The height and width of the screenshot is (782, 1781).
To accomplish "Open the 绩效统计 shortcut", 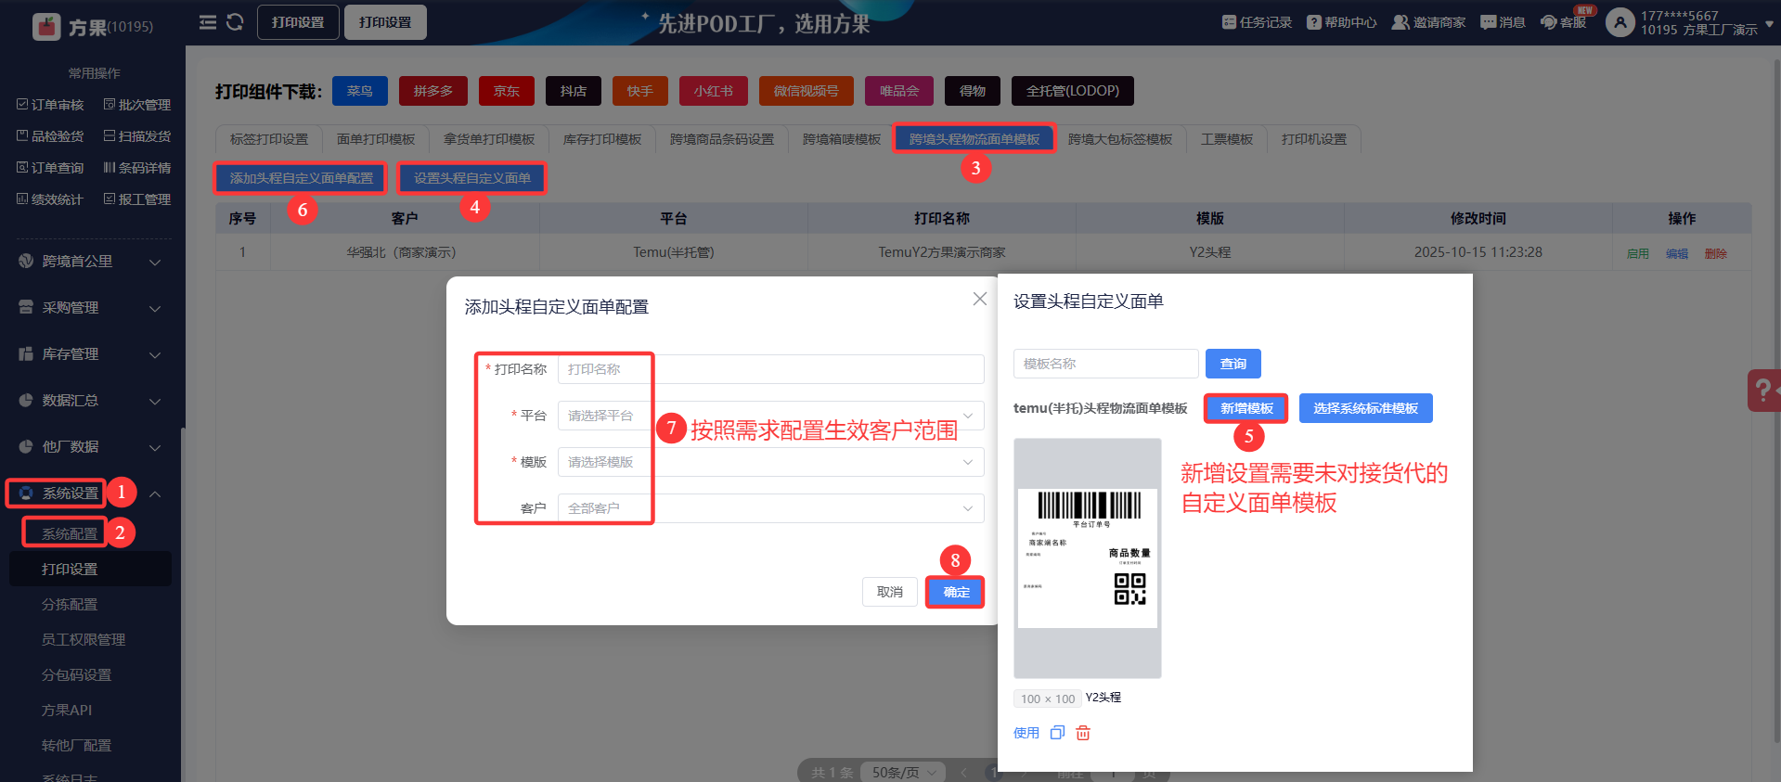I will point(50,199).
